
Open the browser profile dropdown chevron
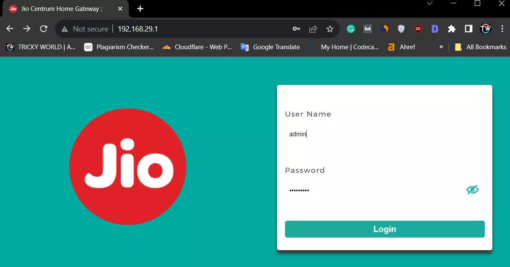(430, 3)
